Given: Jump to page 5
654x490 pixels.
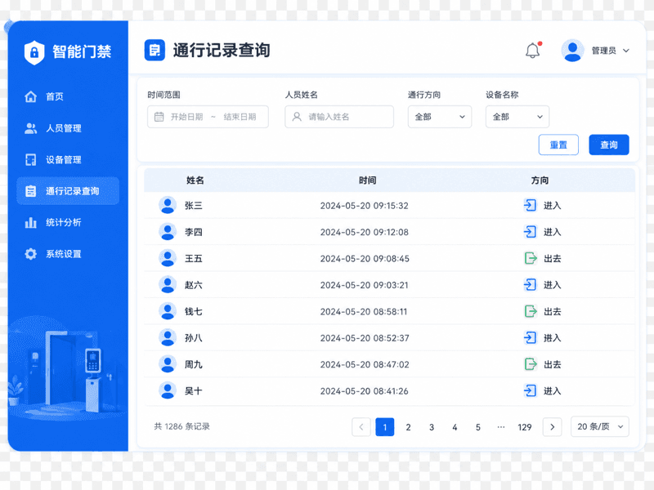Looking at the screenshot, I should pyautogui.click(x=478, y=427).
